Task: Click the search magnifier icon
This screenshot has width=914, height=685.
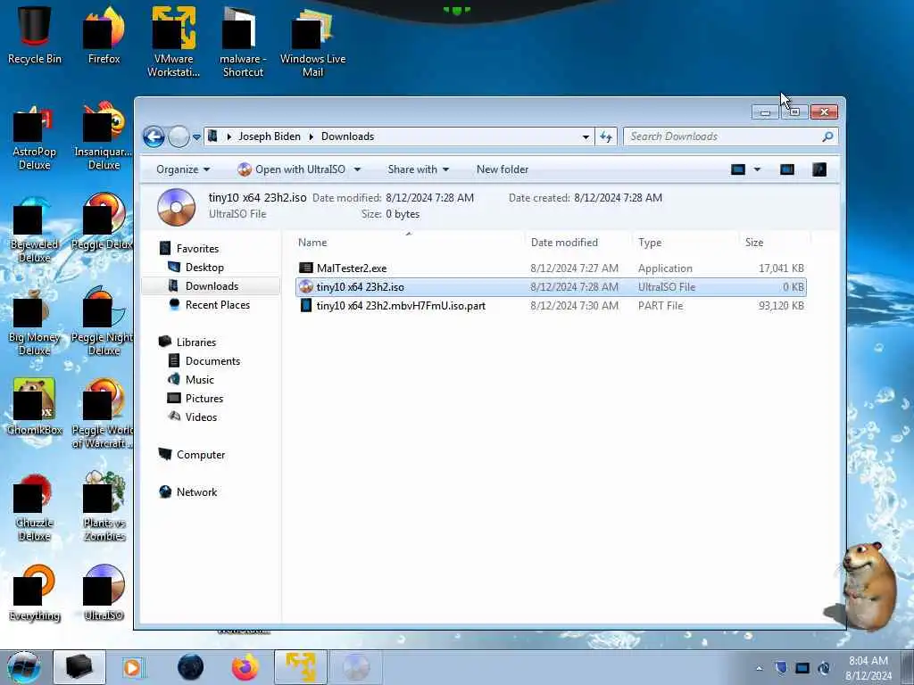Action: point(827,136)
